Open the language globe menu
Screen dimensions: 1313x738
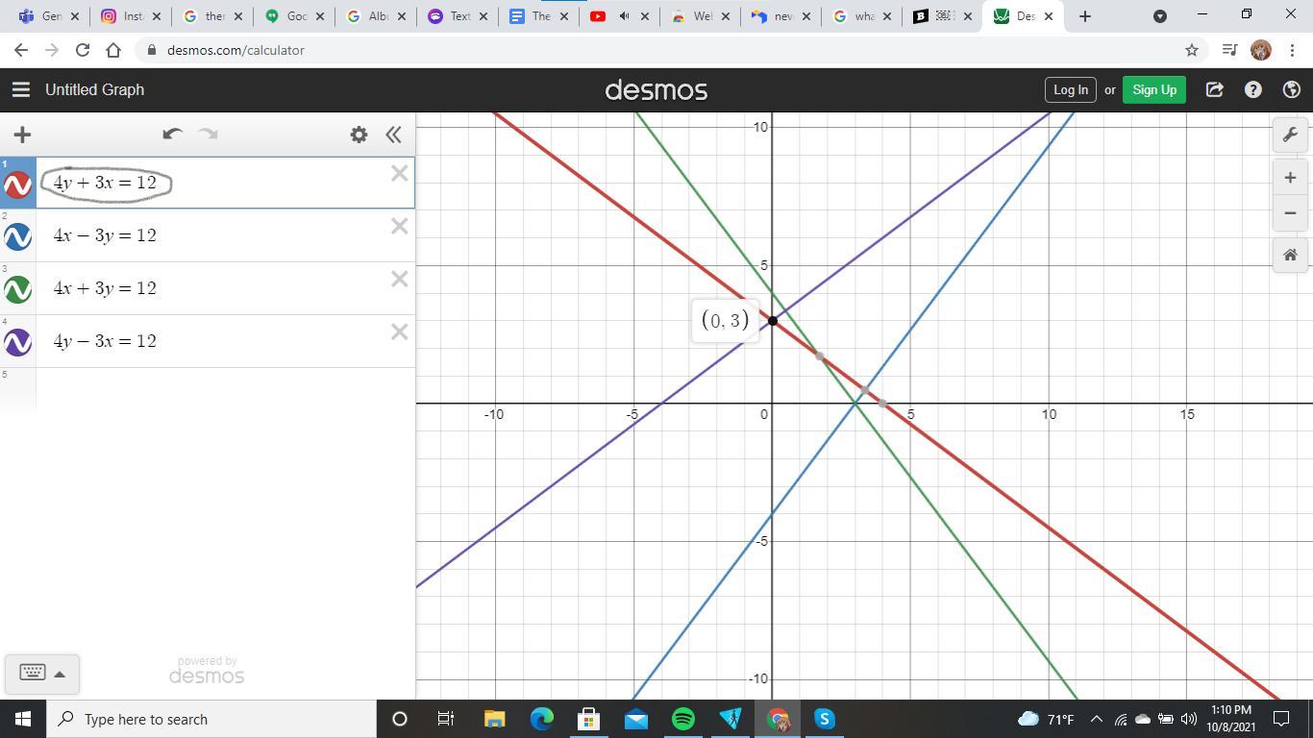coord(1292,89)
